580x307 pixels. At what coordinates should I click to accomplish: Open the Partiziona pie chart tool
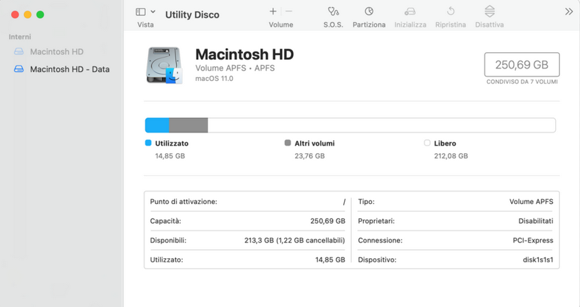(x=369, y=12)
